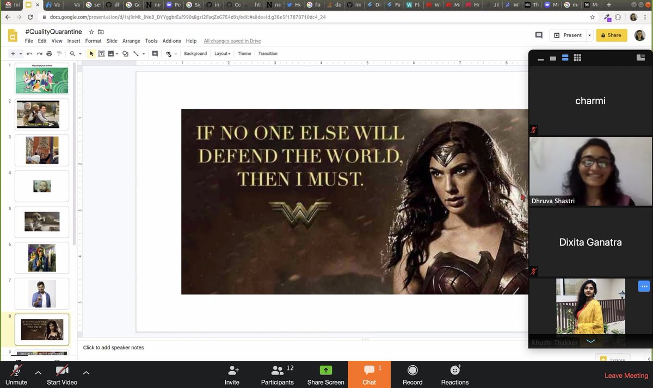Open the File menu

[x=29, y=41]
